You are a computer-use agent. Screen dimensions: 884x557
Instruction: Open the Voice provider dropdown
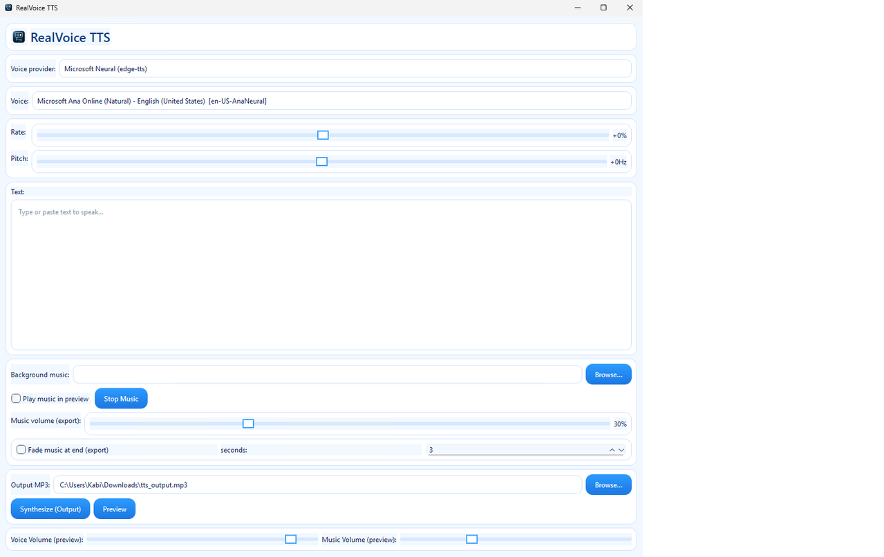(x=345, y=68)
